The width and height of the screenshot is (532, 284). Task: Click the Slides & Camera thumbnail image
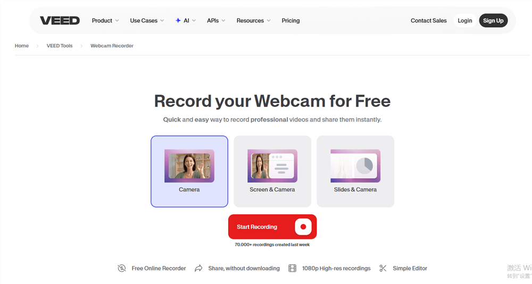[355, 166]
